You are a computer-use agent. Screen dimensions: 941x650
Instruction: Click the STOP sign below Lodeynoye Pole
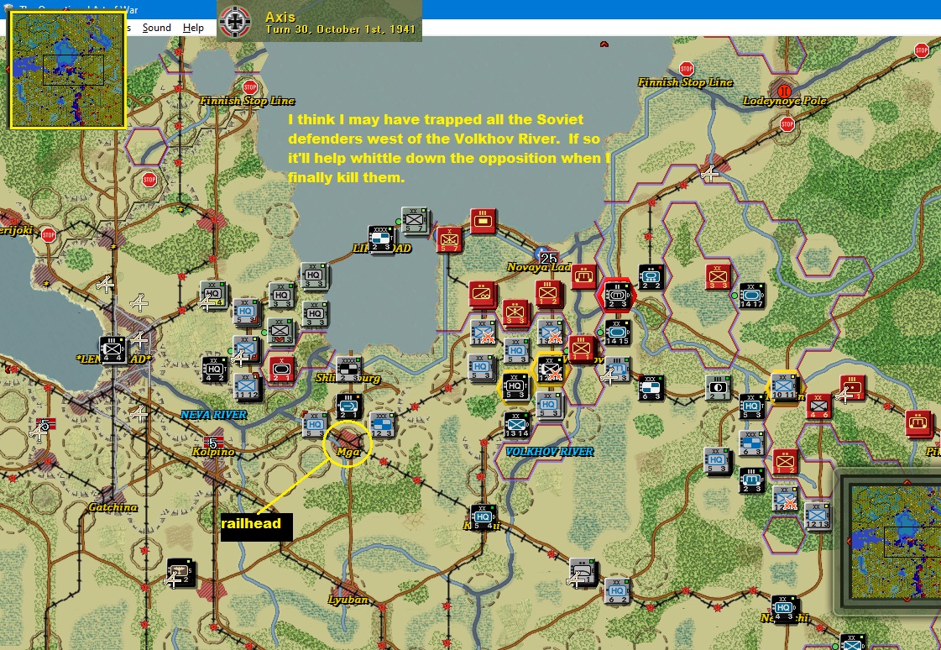(x=787, y=124)
